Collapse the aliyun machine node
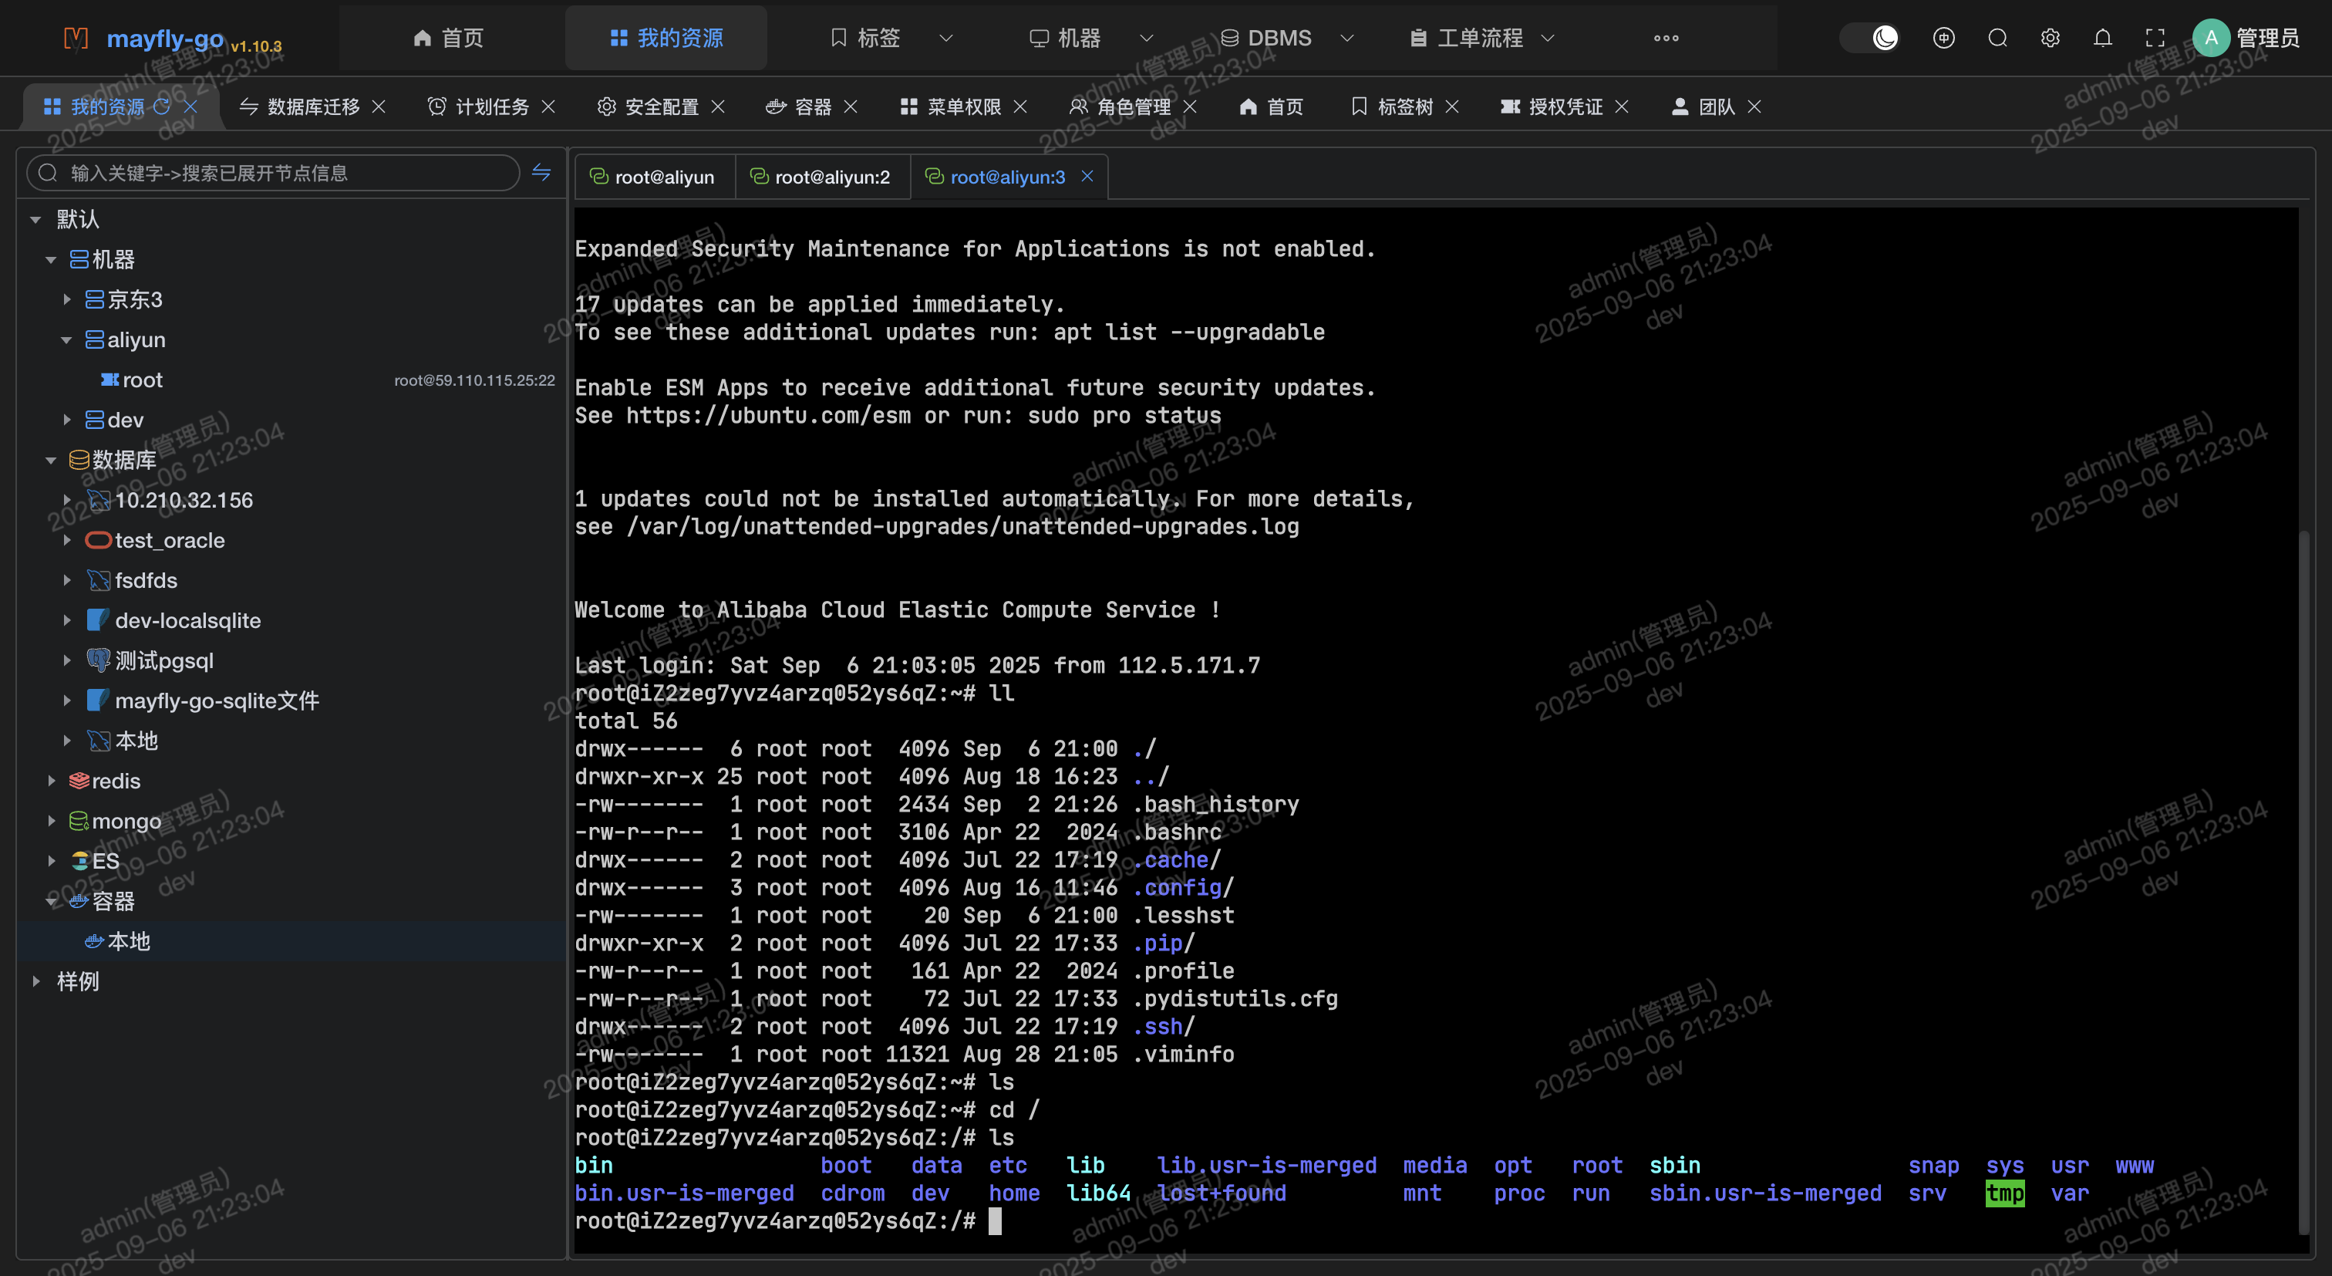 pos(67,340)
